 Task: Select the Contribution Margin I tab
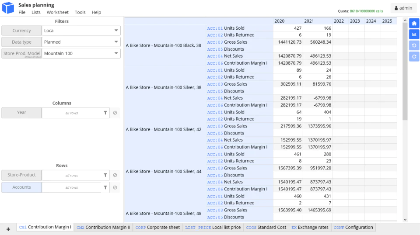45,227
